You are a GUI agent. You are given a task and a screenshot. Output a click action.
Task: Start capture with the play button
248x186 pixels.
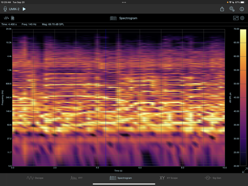24,9
